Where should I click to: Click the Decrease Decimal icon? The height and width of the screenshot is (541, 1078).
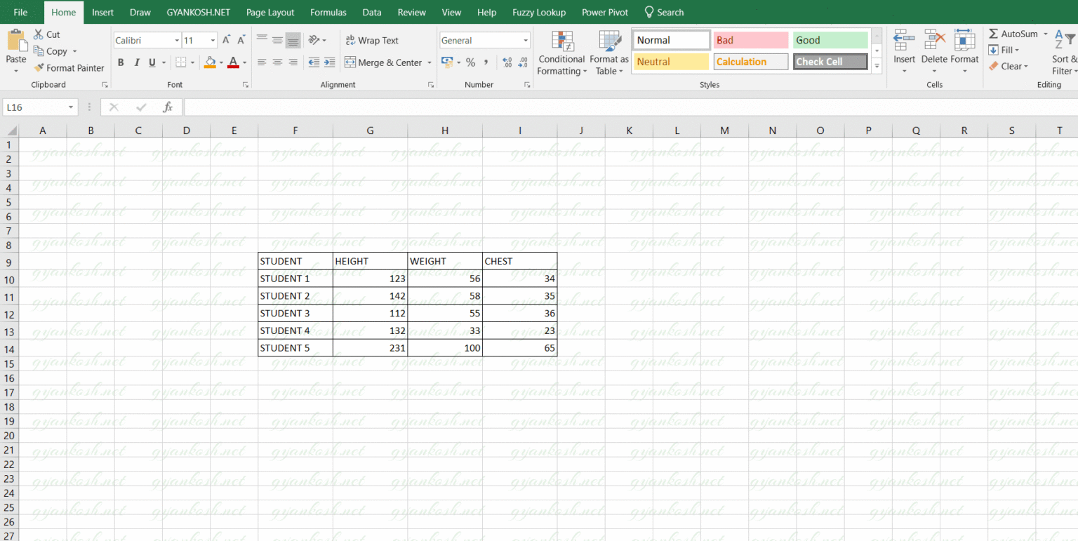(521, 62)
